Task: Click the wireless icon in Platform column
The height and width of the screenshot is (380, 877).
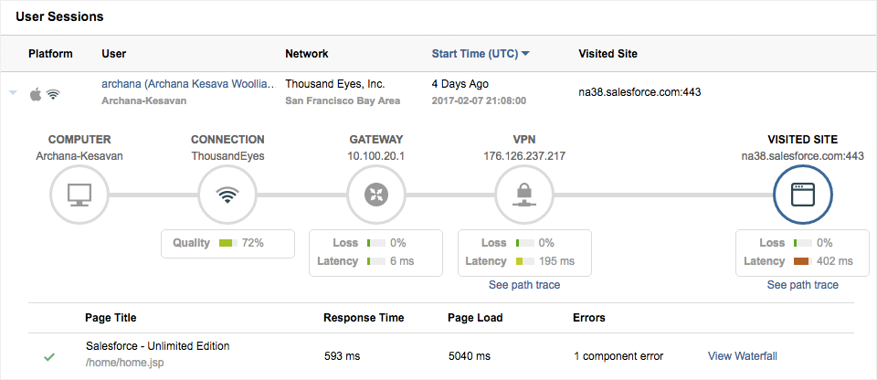Action: [x=54, y=93]
